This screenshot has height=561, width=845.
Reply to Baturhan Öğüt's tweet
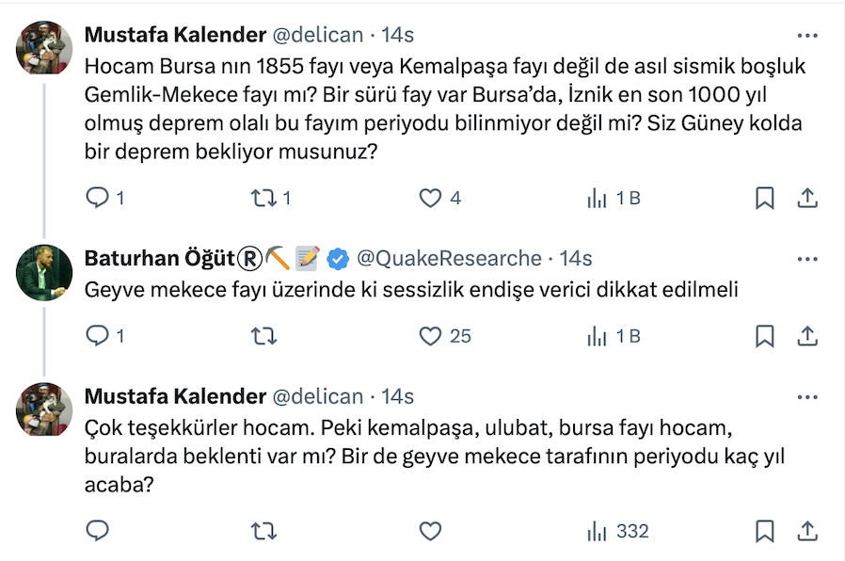[98, 336]
